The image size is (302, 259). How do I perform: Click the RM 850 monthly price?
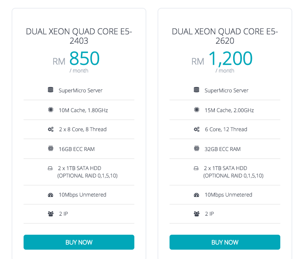tap(76, 61)
